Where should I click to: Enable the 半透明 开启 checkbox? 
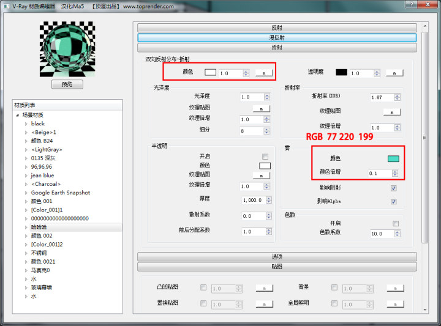point(265,157)
